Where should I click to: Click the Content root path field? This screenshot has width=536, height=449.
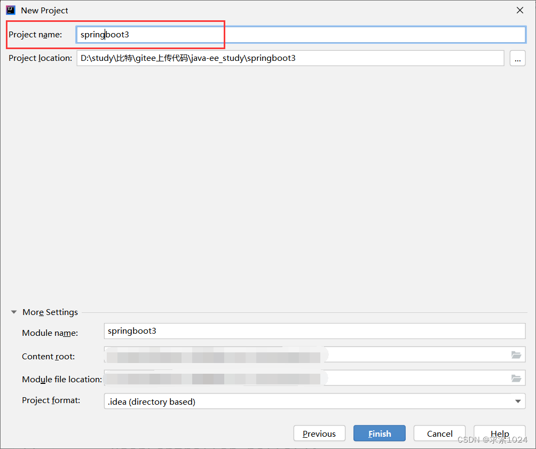tap(314, 355)
